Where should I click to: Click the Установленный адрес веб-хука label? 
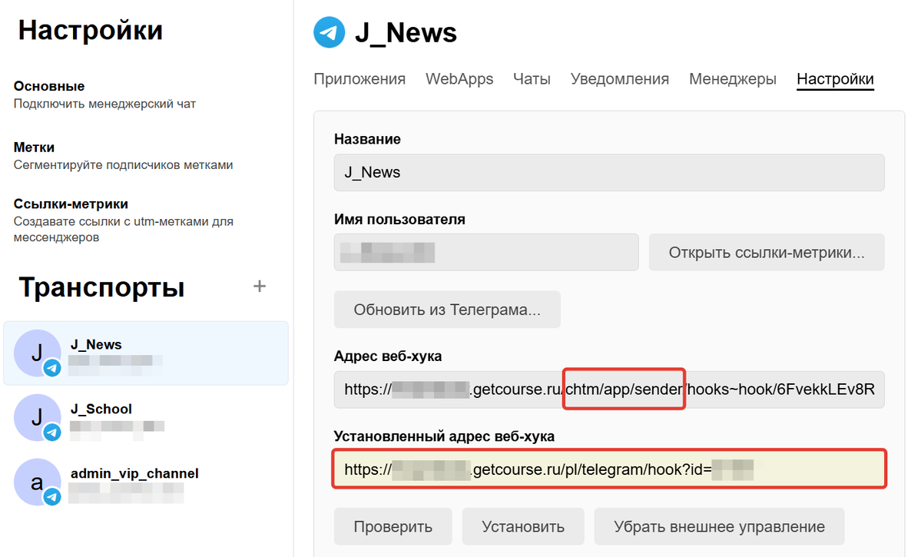point(444,436)
